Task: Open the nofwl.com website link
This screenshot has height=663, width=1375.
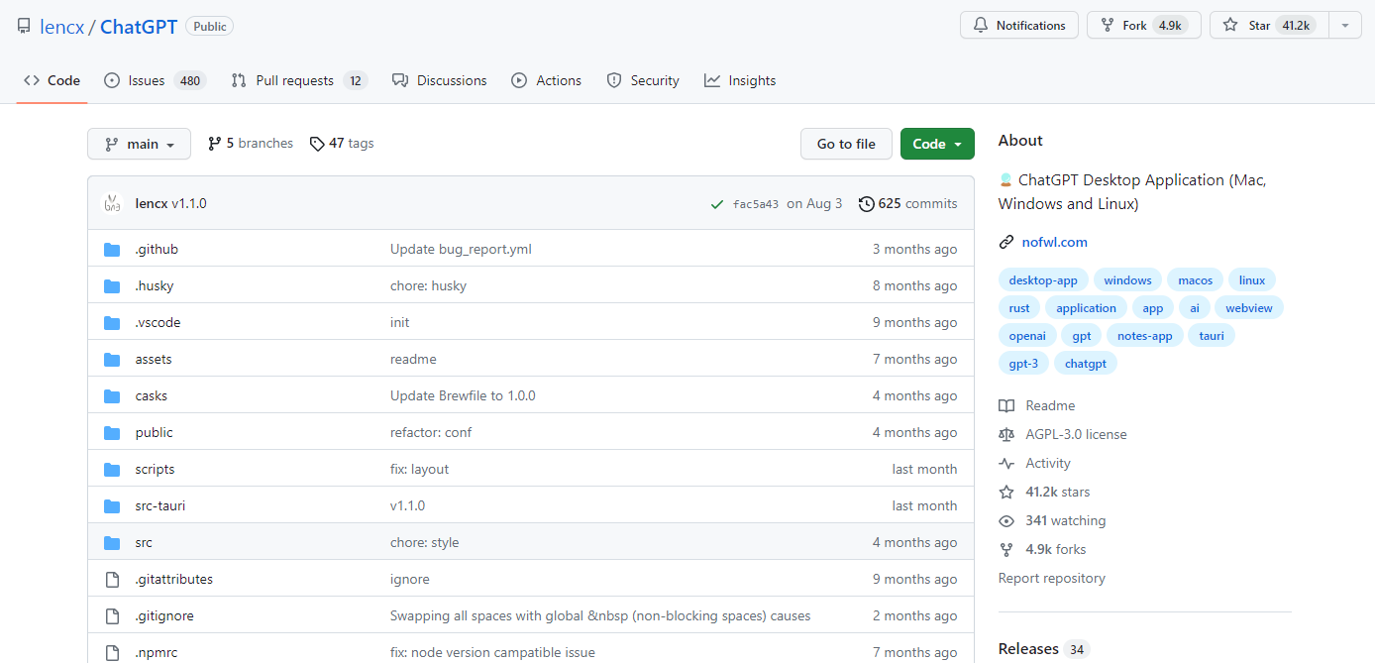Action: click(x=1054, y=242)
